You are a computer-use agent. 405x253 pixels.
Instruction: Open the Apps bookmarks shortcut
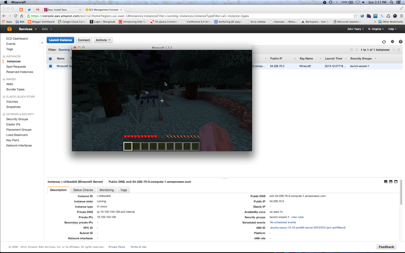[7, 22]
